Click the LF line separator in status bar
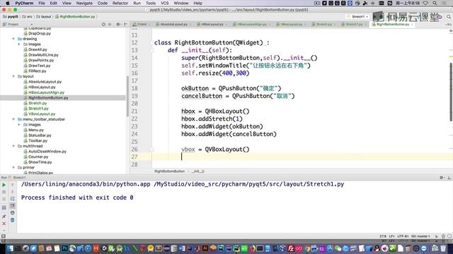Viewport: 453px width, 254px height. [x=391, y=236]
